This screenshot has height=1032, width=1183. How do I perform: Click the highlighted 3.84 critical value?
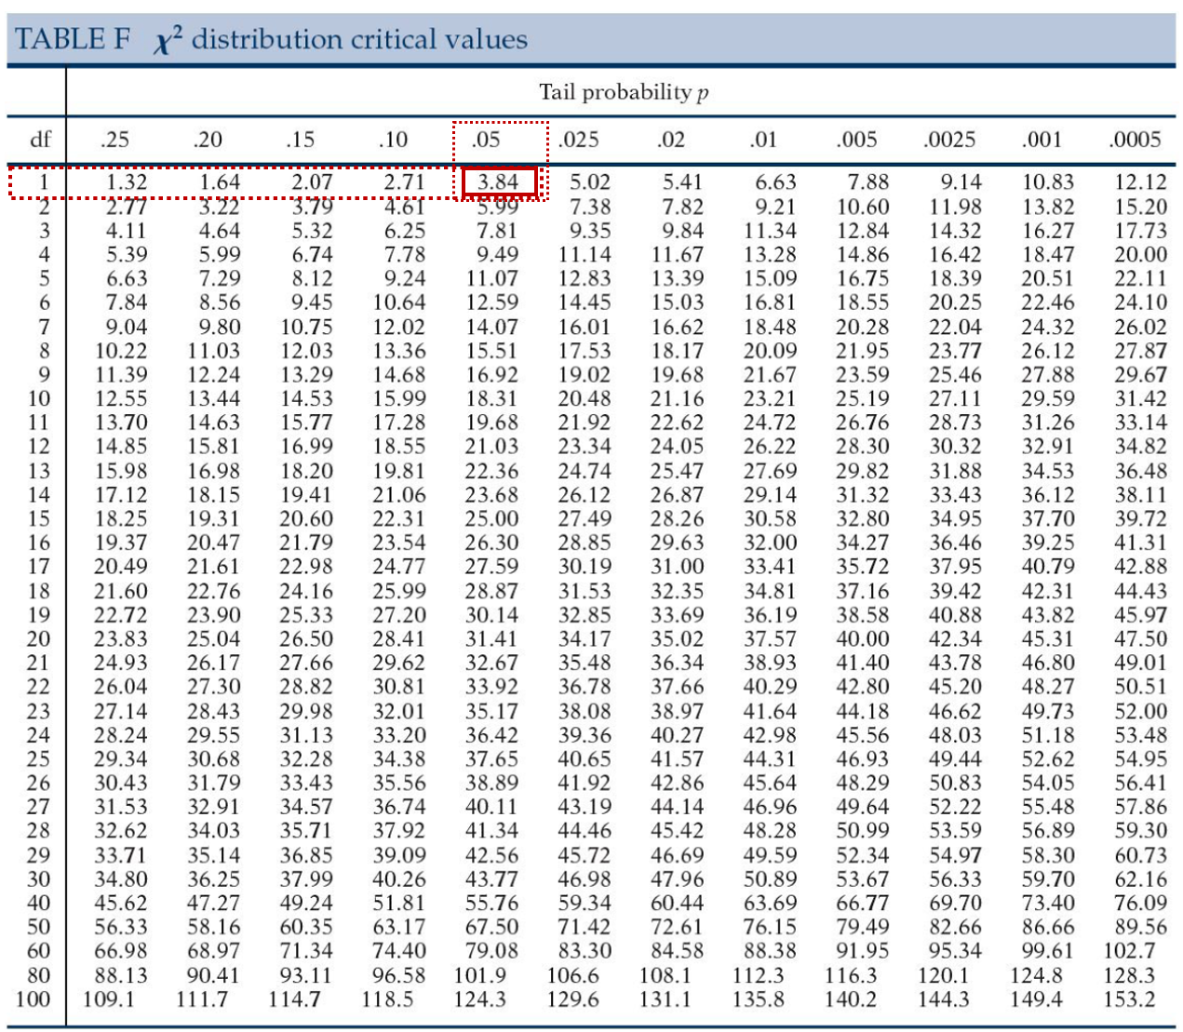click(499, 181)
